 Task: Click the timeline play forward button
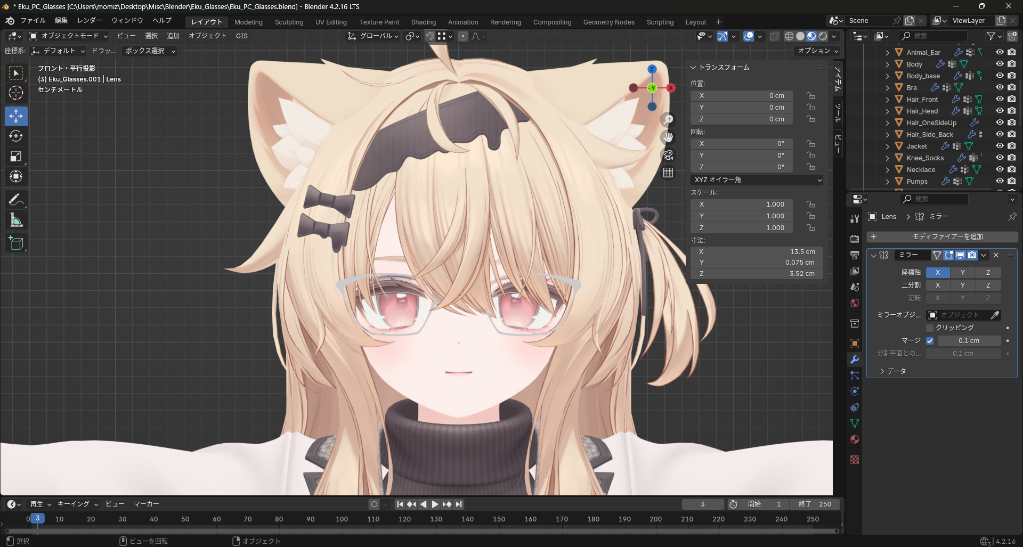435,504
